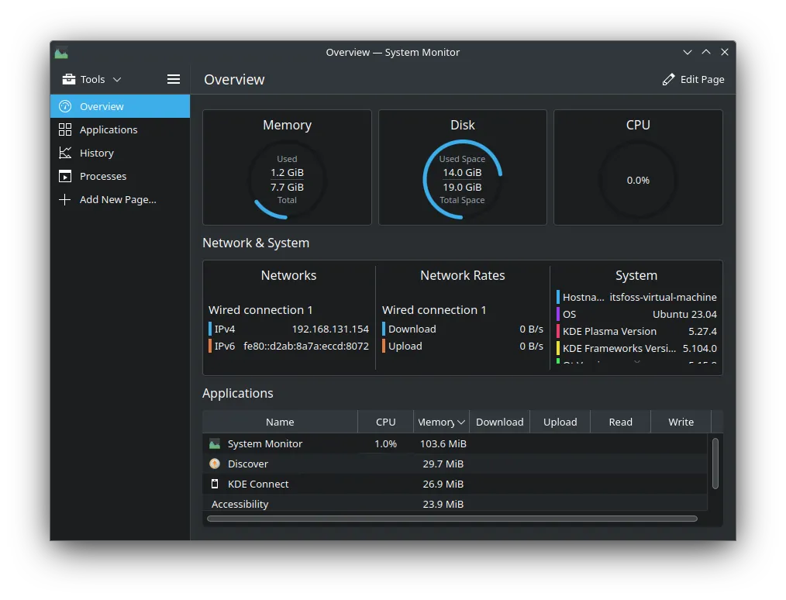Click the Discover app icon in table
This screenshot has width=786, height=600.
215,464
